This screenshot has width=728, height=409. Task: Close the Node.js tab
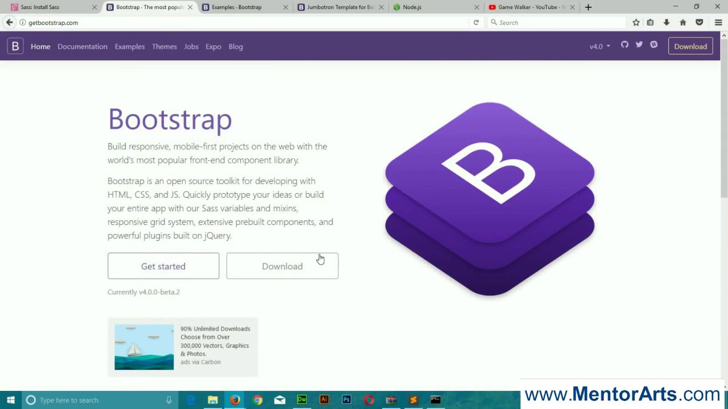coord(477,7)
